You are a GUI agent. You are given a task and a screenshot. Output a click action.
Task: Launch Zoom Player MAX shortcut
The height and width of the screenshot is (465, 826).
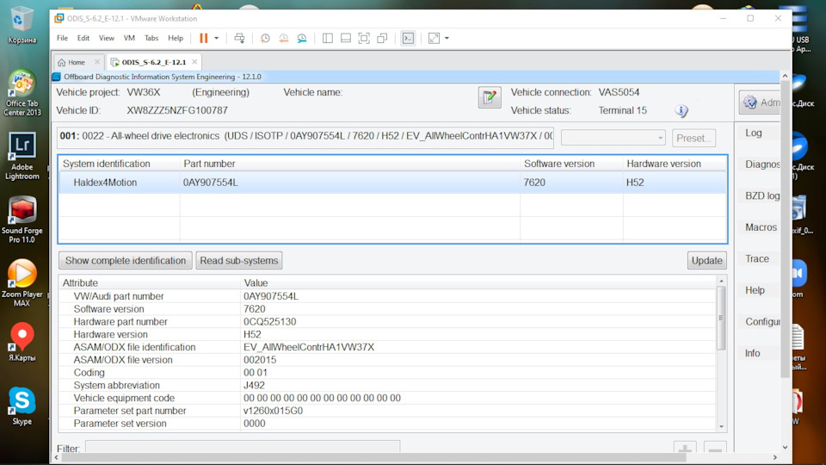[22, 283]
